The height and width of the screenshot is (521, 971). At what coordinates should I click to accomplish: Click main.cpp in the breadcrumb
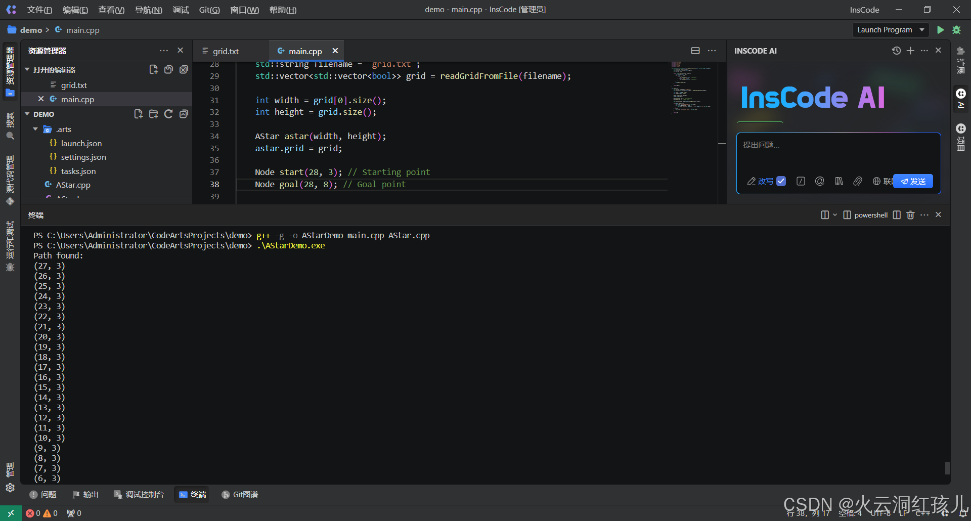click(x=83, y=30)
